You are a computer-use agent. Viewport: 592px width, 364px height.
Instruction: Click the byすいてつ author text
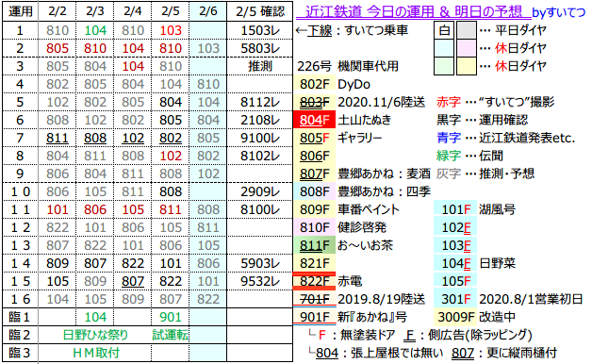pyautogui.click(x=559, y=13)
